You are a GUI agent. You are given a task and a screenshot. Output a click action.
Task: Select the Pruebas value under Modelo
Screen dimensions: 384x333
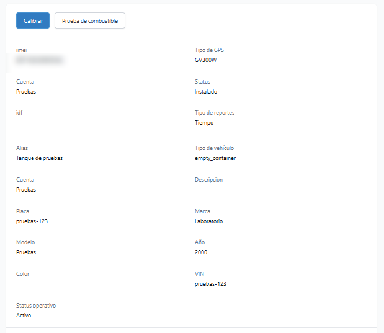pos(26,252)
